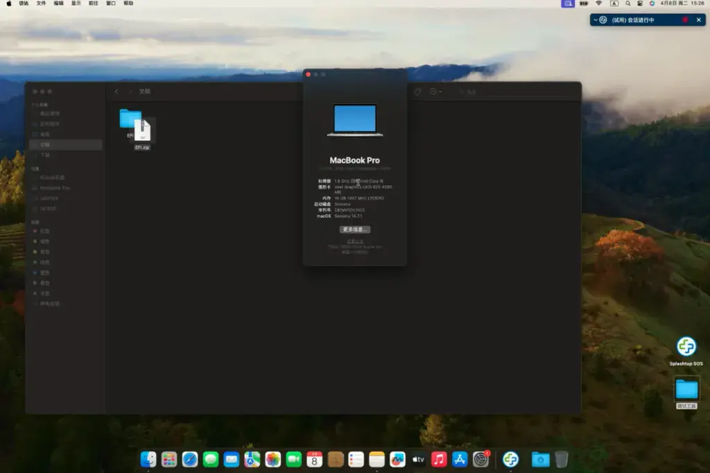Viewport: 710px width, 473px height.
Task: Stop recording via red dot in session bar
Action: (685, 20)
